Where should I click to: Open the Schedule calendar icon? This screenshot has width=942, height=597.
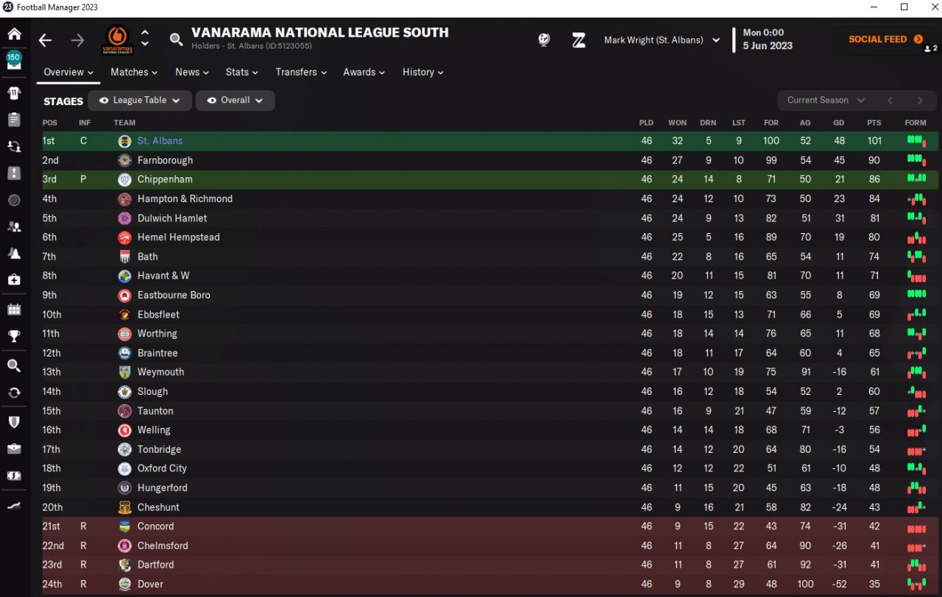14,310
